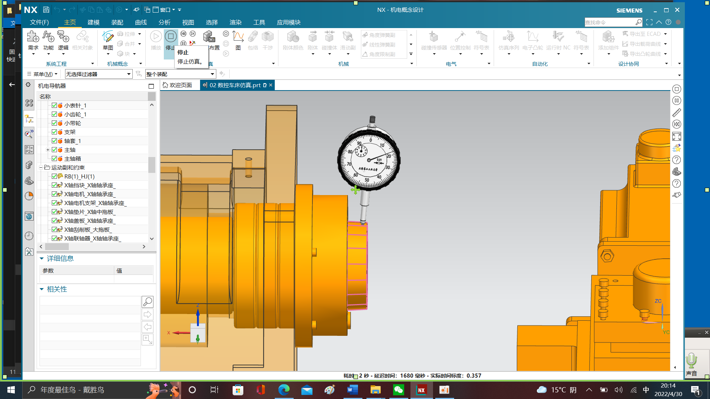
Task: Expand the 主轴 tree node
Action: coord(48,150)
